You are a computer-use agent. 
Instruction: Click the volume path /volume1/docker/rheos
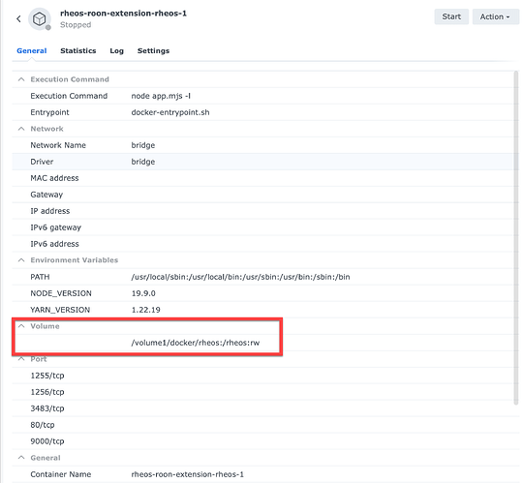pyautogui.click(x=196, y=343)
